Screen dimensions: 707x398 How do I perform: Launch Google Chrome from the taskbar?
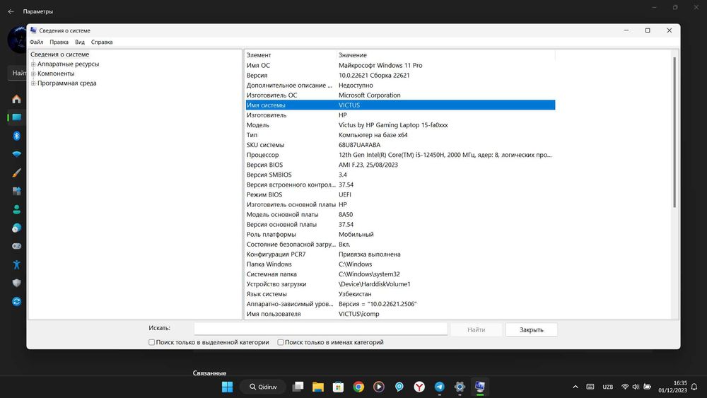(x=358, y=387)
